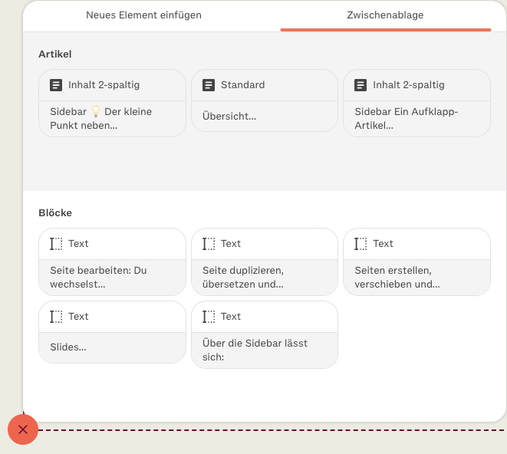Click article icon of 'Der kleine Punkt' card
This screenshot has height=454, width=507.
56,85
